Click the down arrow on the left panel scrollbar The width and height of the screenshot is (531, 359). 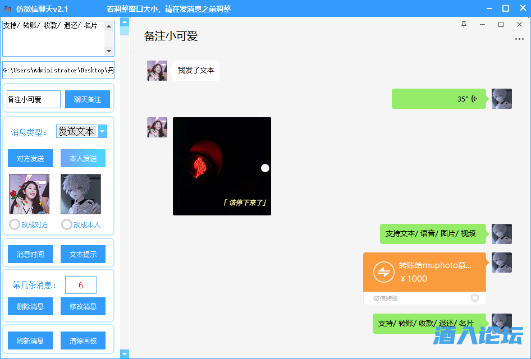[x=125, y=353]
